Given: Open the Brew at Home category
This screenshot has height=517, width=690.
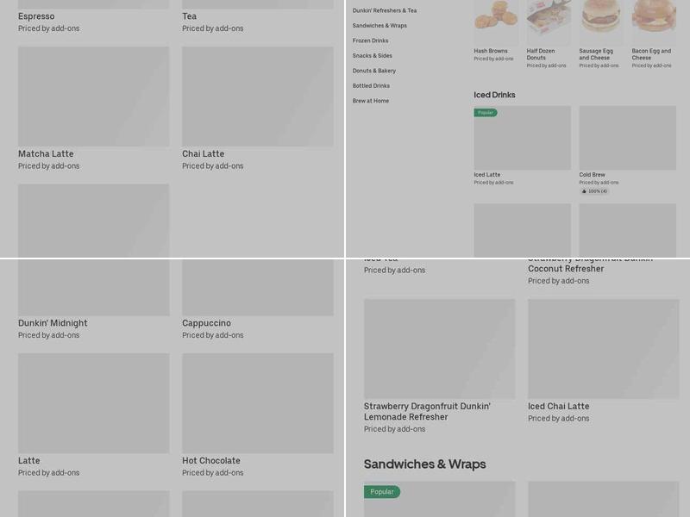Looking at the screenshot, I should point(370,101).
